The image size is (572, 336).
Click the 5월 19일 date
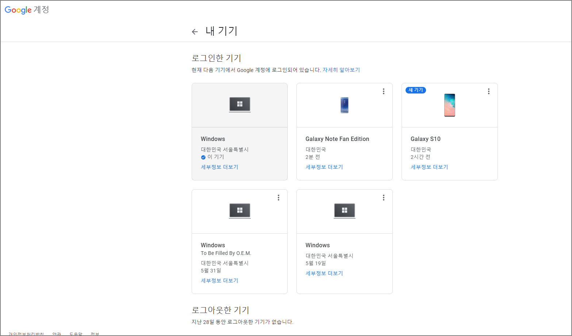(316, 263)
